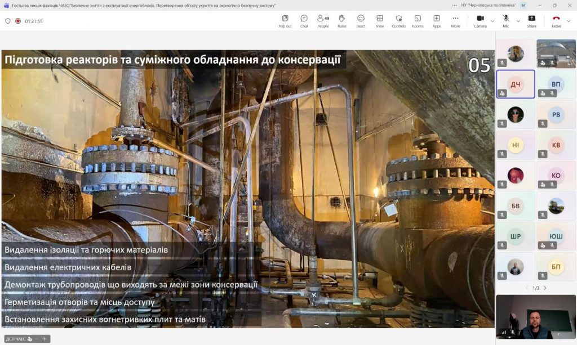Screen dimensions: 577x345
Task: Open the Chat panel
Action: pyautogui.click(x=304, y=21)
